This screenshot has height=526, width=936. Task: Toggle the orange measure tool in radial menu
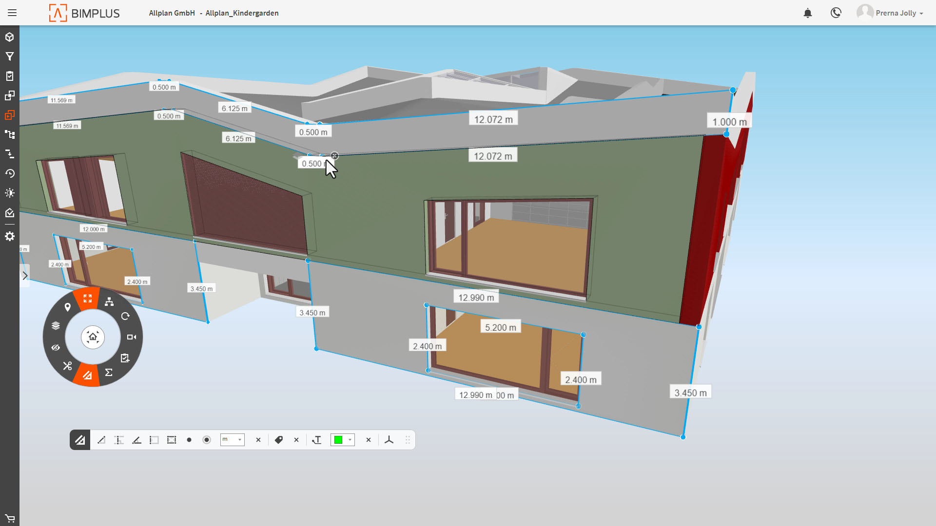point(87,375)
